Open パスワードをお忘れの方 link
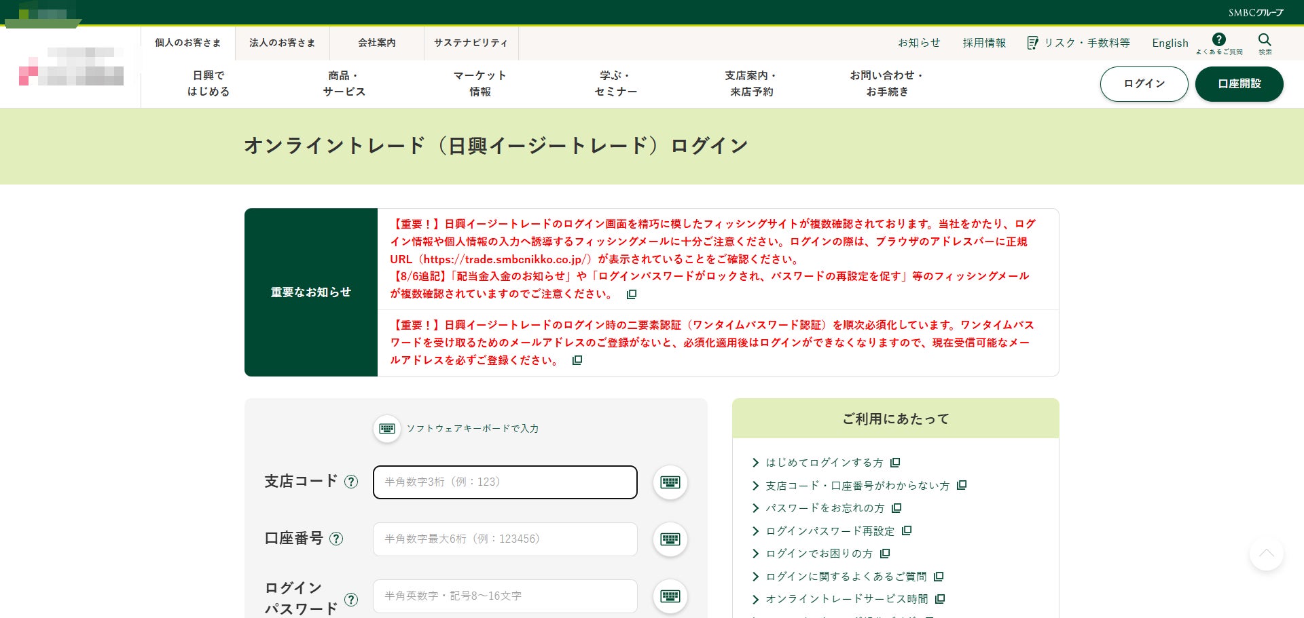This screenshot has width=1304, height=618. [825, 508]
